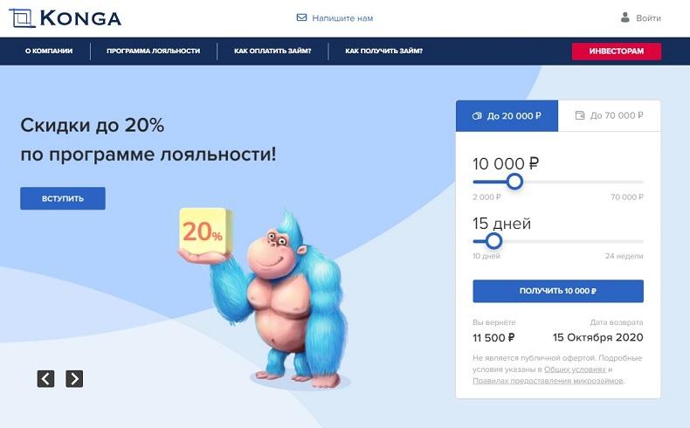Switch to До 70 000 ₽ tab
The image size is (690, 428).
click(609, 115)
